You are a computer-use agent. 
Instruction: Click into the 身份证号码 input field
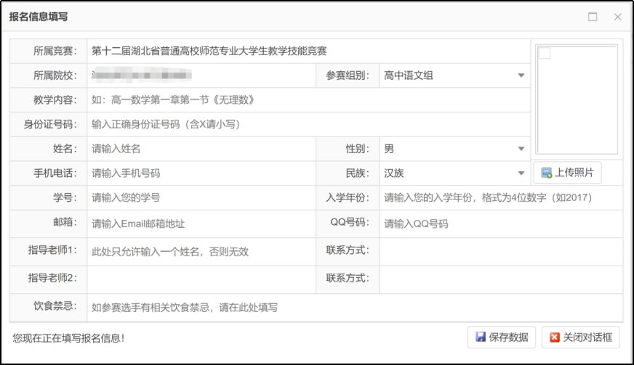point(308,124)
